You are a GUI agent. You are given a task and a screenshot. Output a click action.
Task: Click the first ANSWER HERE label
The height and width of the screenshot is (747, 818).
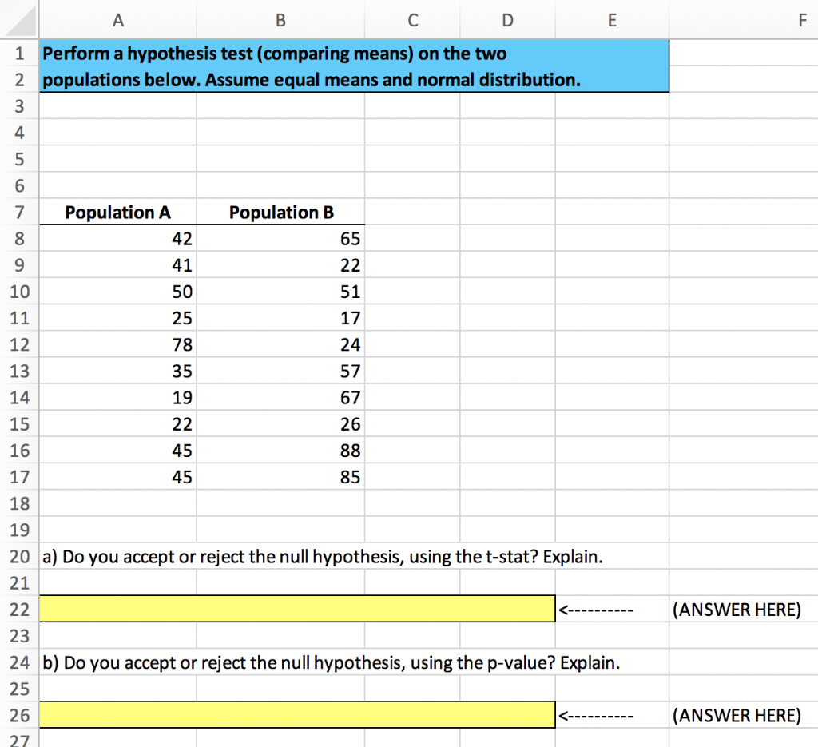tap(739, 610)
